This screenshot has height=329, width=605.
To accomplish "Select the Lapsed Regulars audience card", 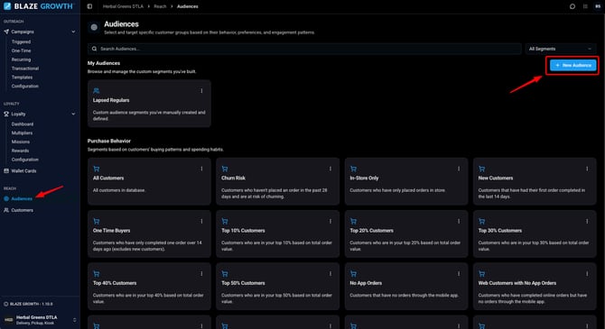I will pyautogui.click(x=149, y=104).
